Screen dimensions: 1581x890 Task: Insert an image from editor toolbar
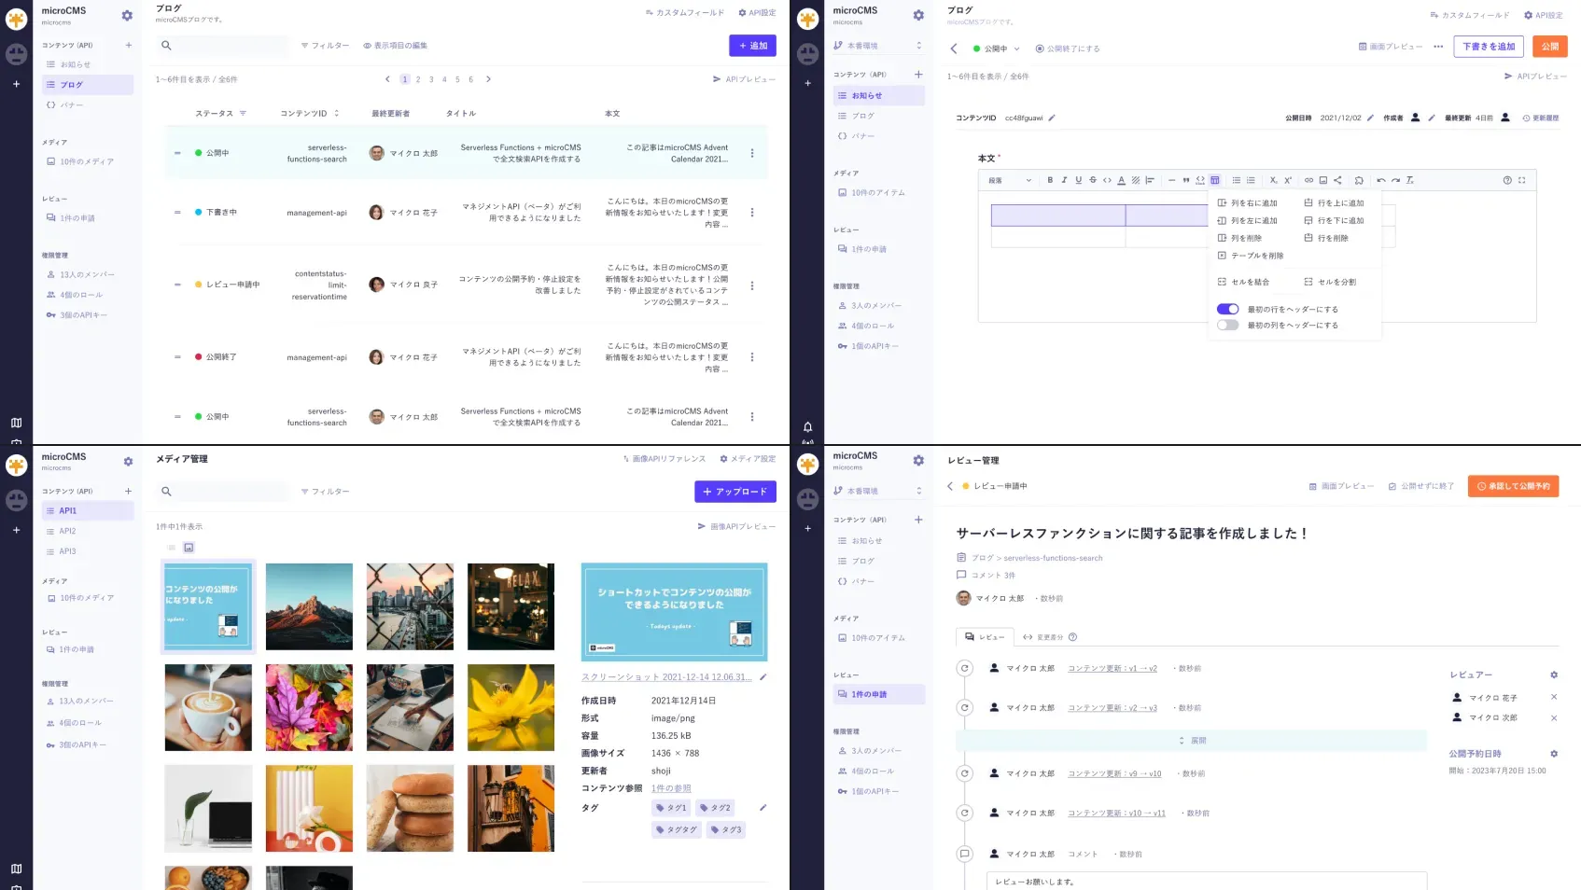point(1323,180)
